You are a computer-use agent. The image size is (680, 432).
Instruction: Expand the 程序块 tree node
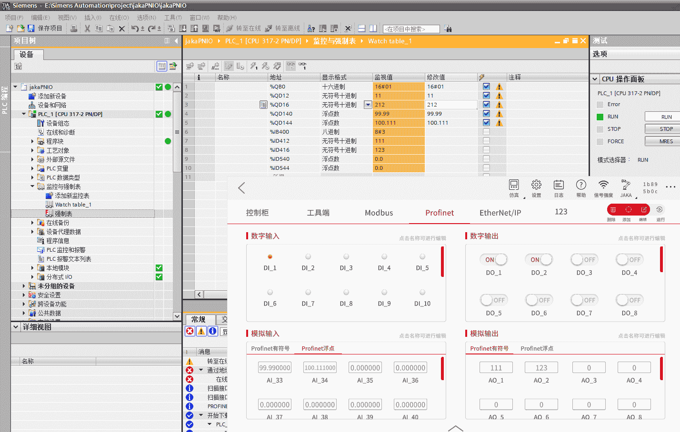[x=32, y=141]
